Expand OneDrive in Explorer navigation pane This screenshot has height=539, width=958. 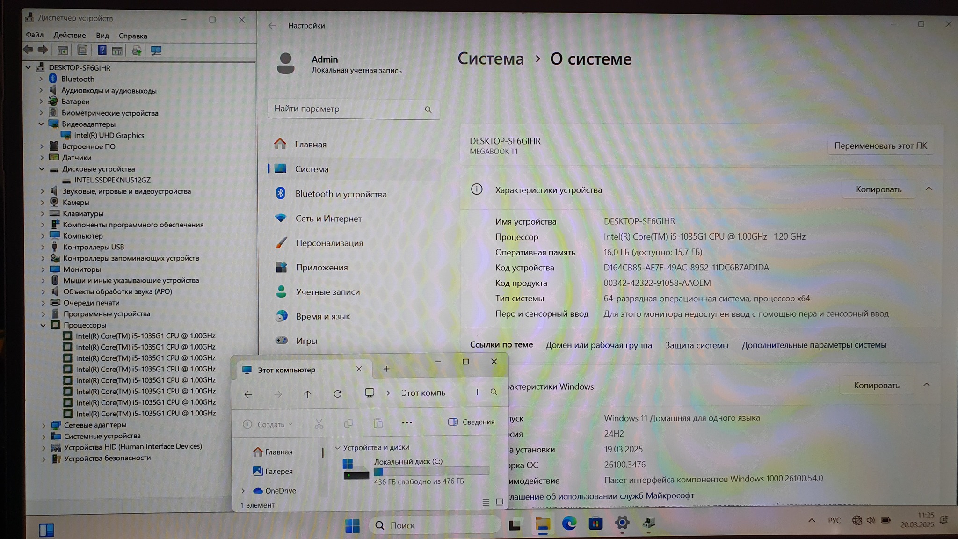pos(243,491)
